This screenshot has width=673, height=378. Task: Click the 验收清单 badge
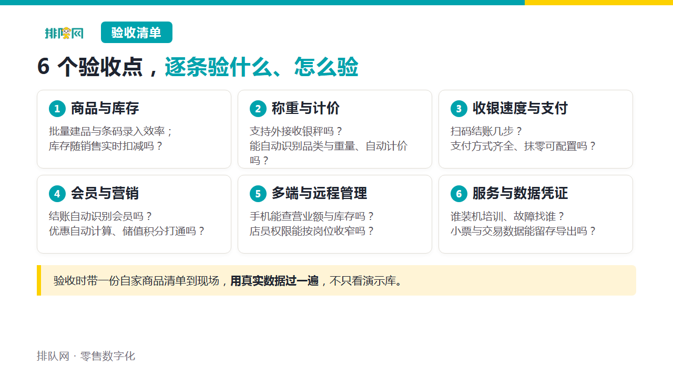(137, 33)
